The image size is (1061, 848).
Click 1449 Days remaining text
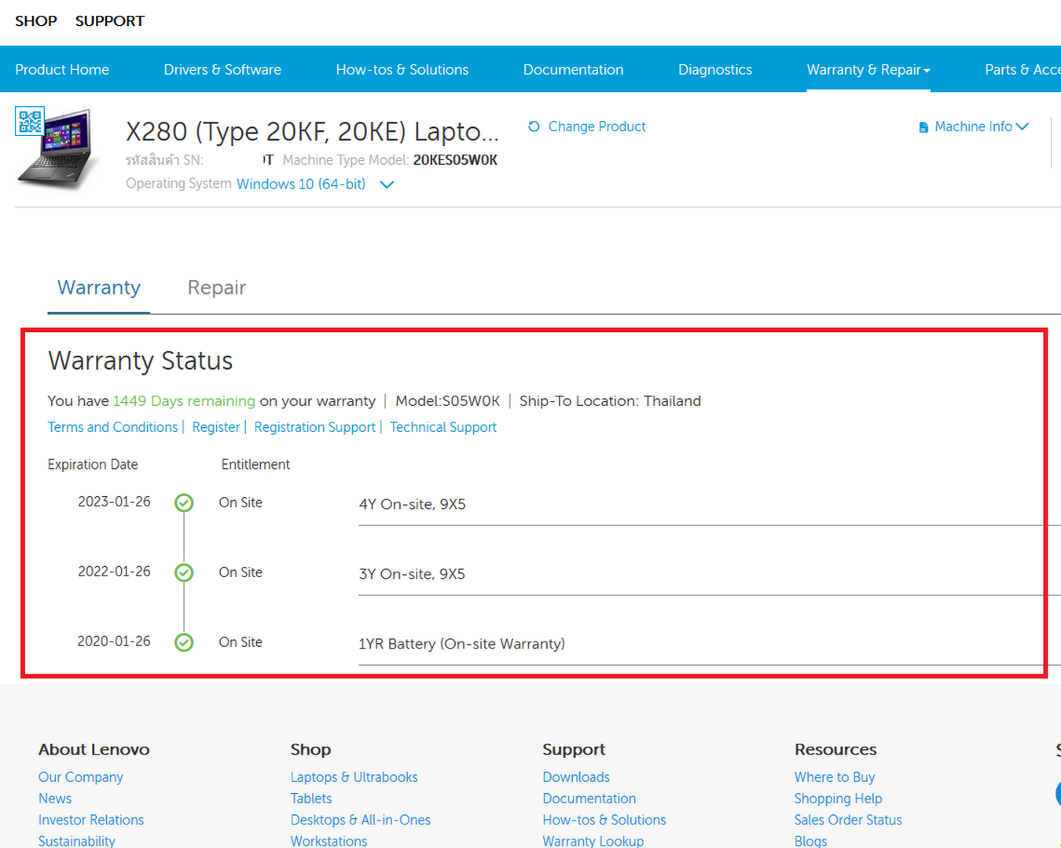pos(184,401)
